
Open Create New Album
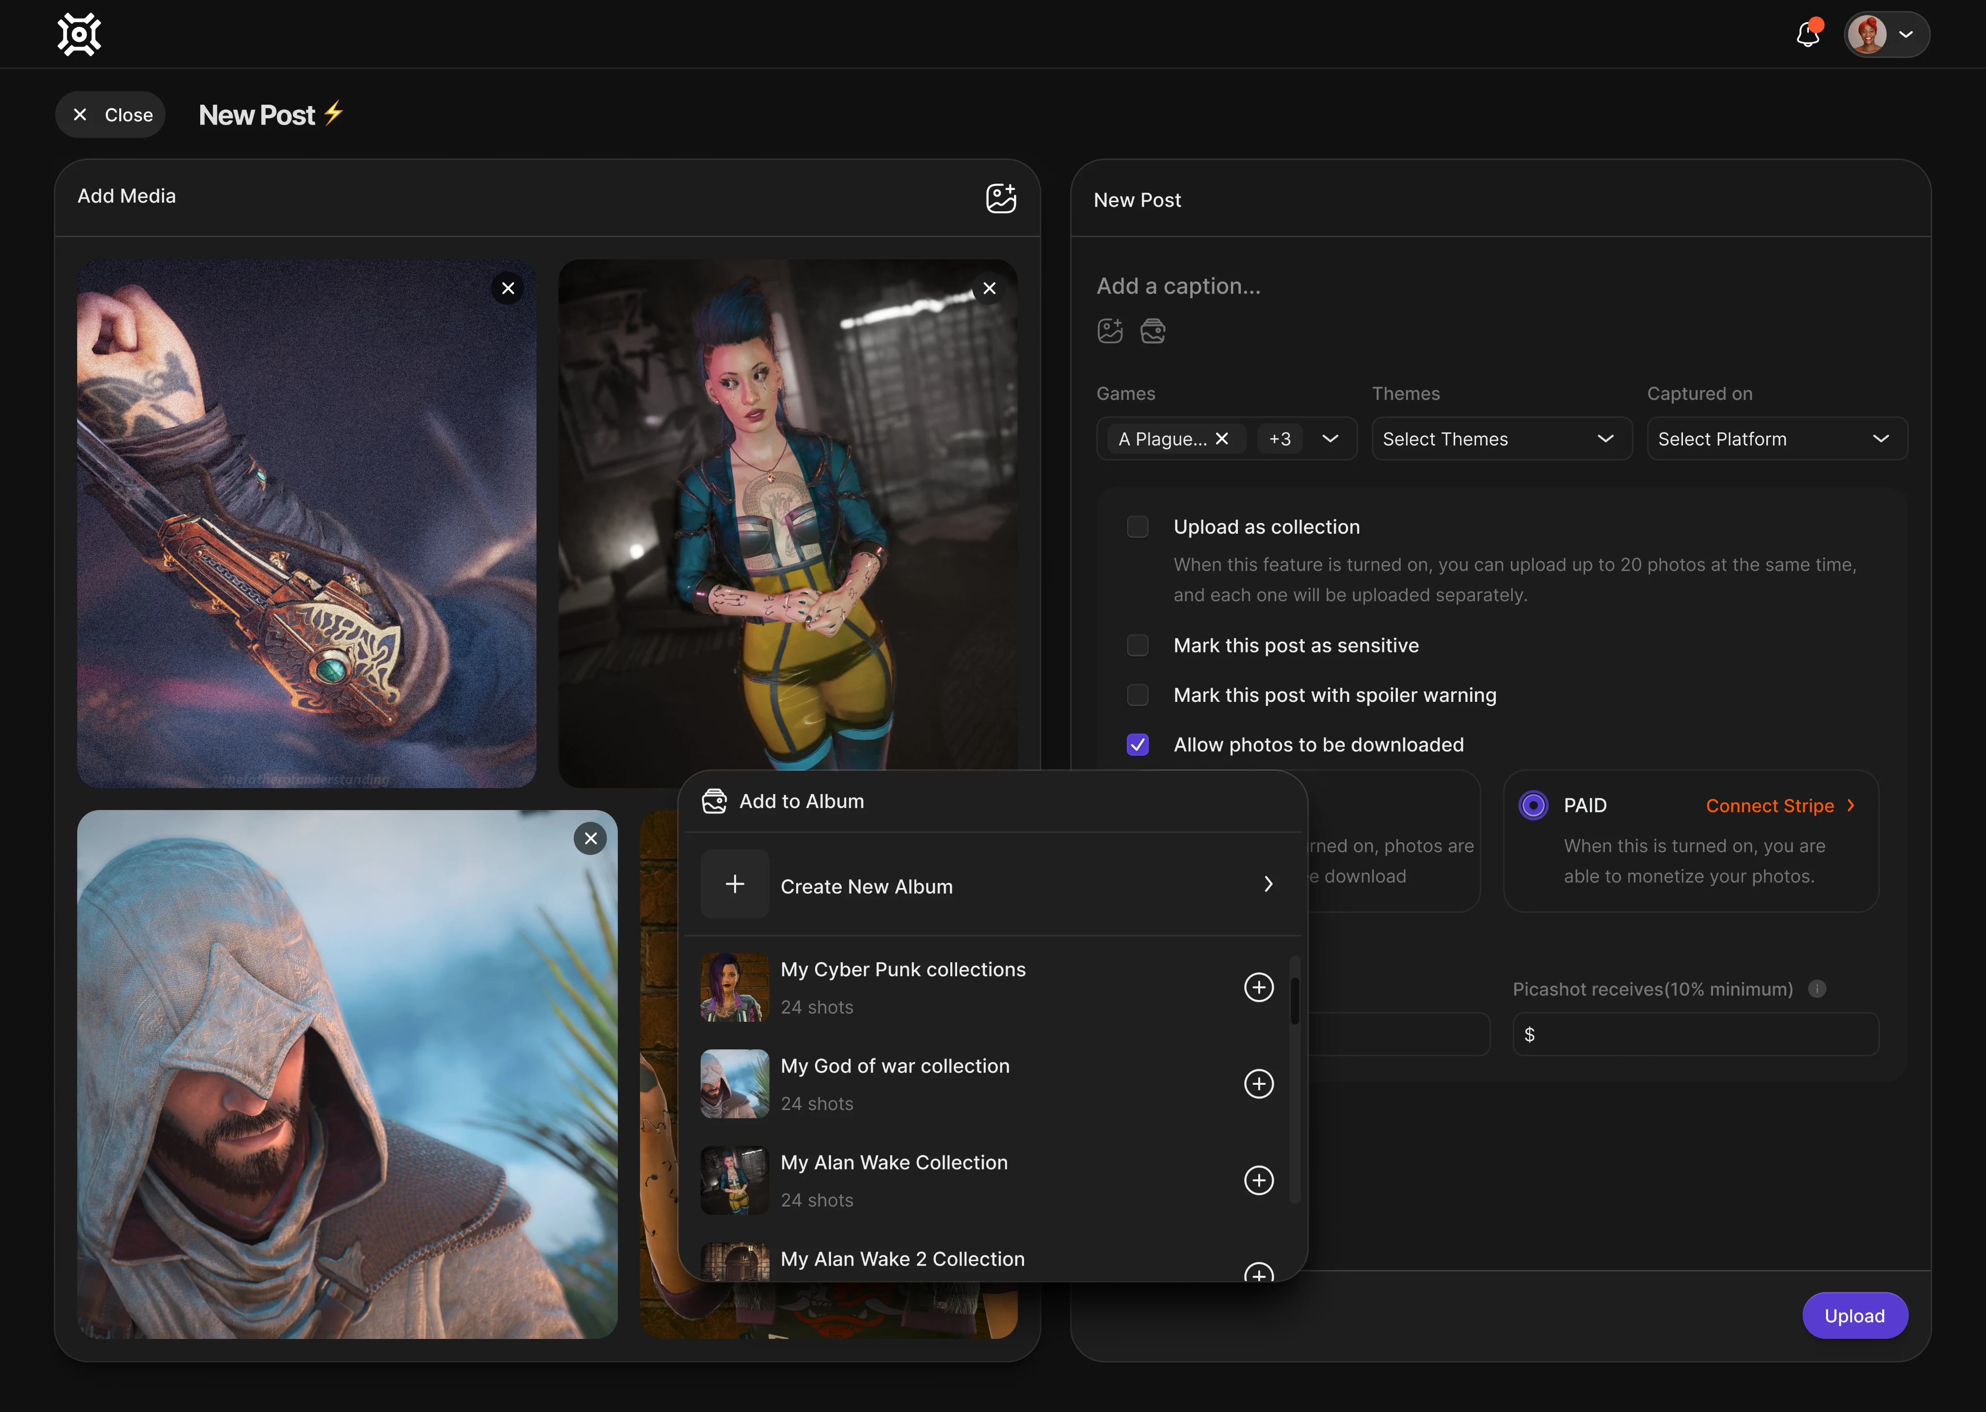(992, 885)
